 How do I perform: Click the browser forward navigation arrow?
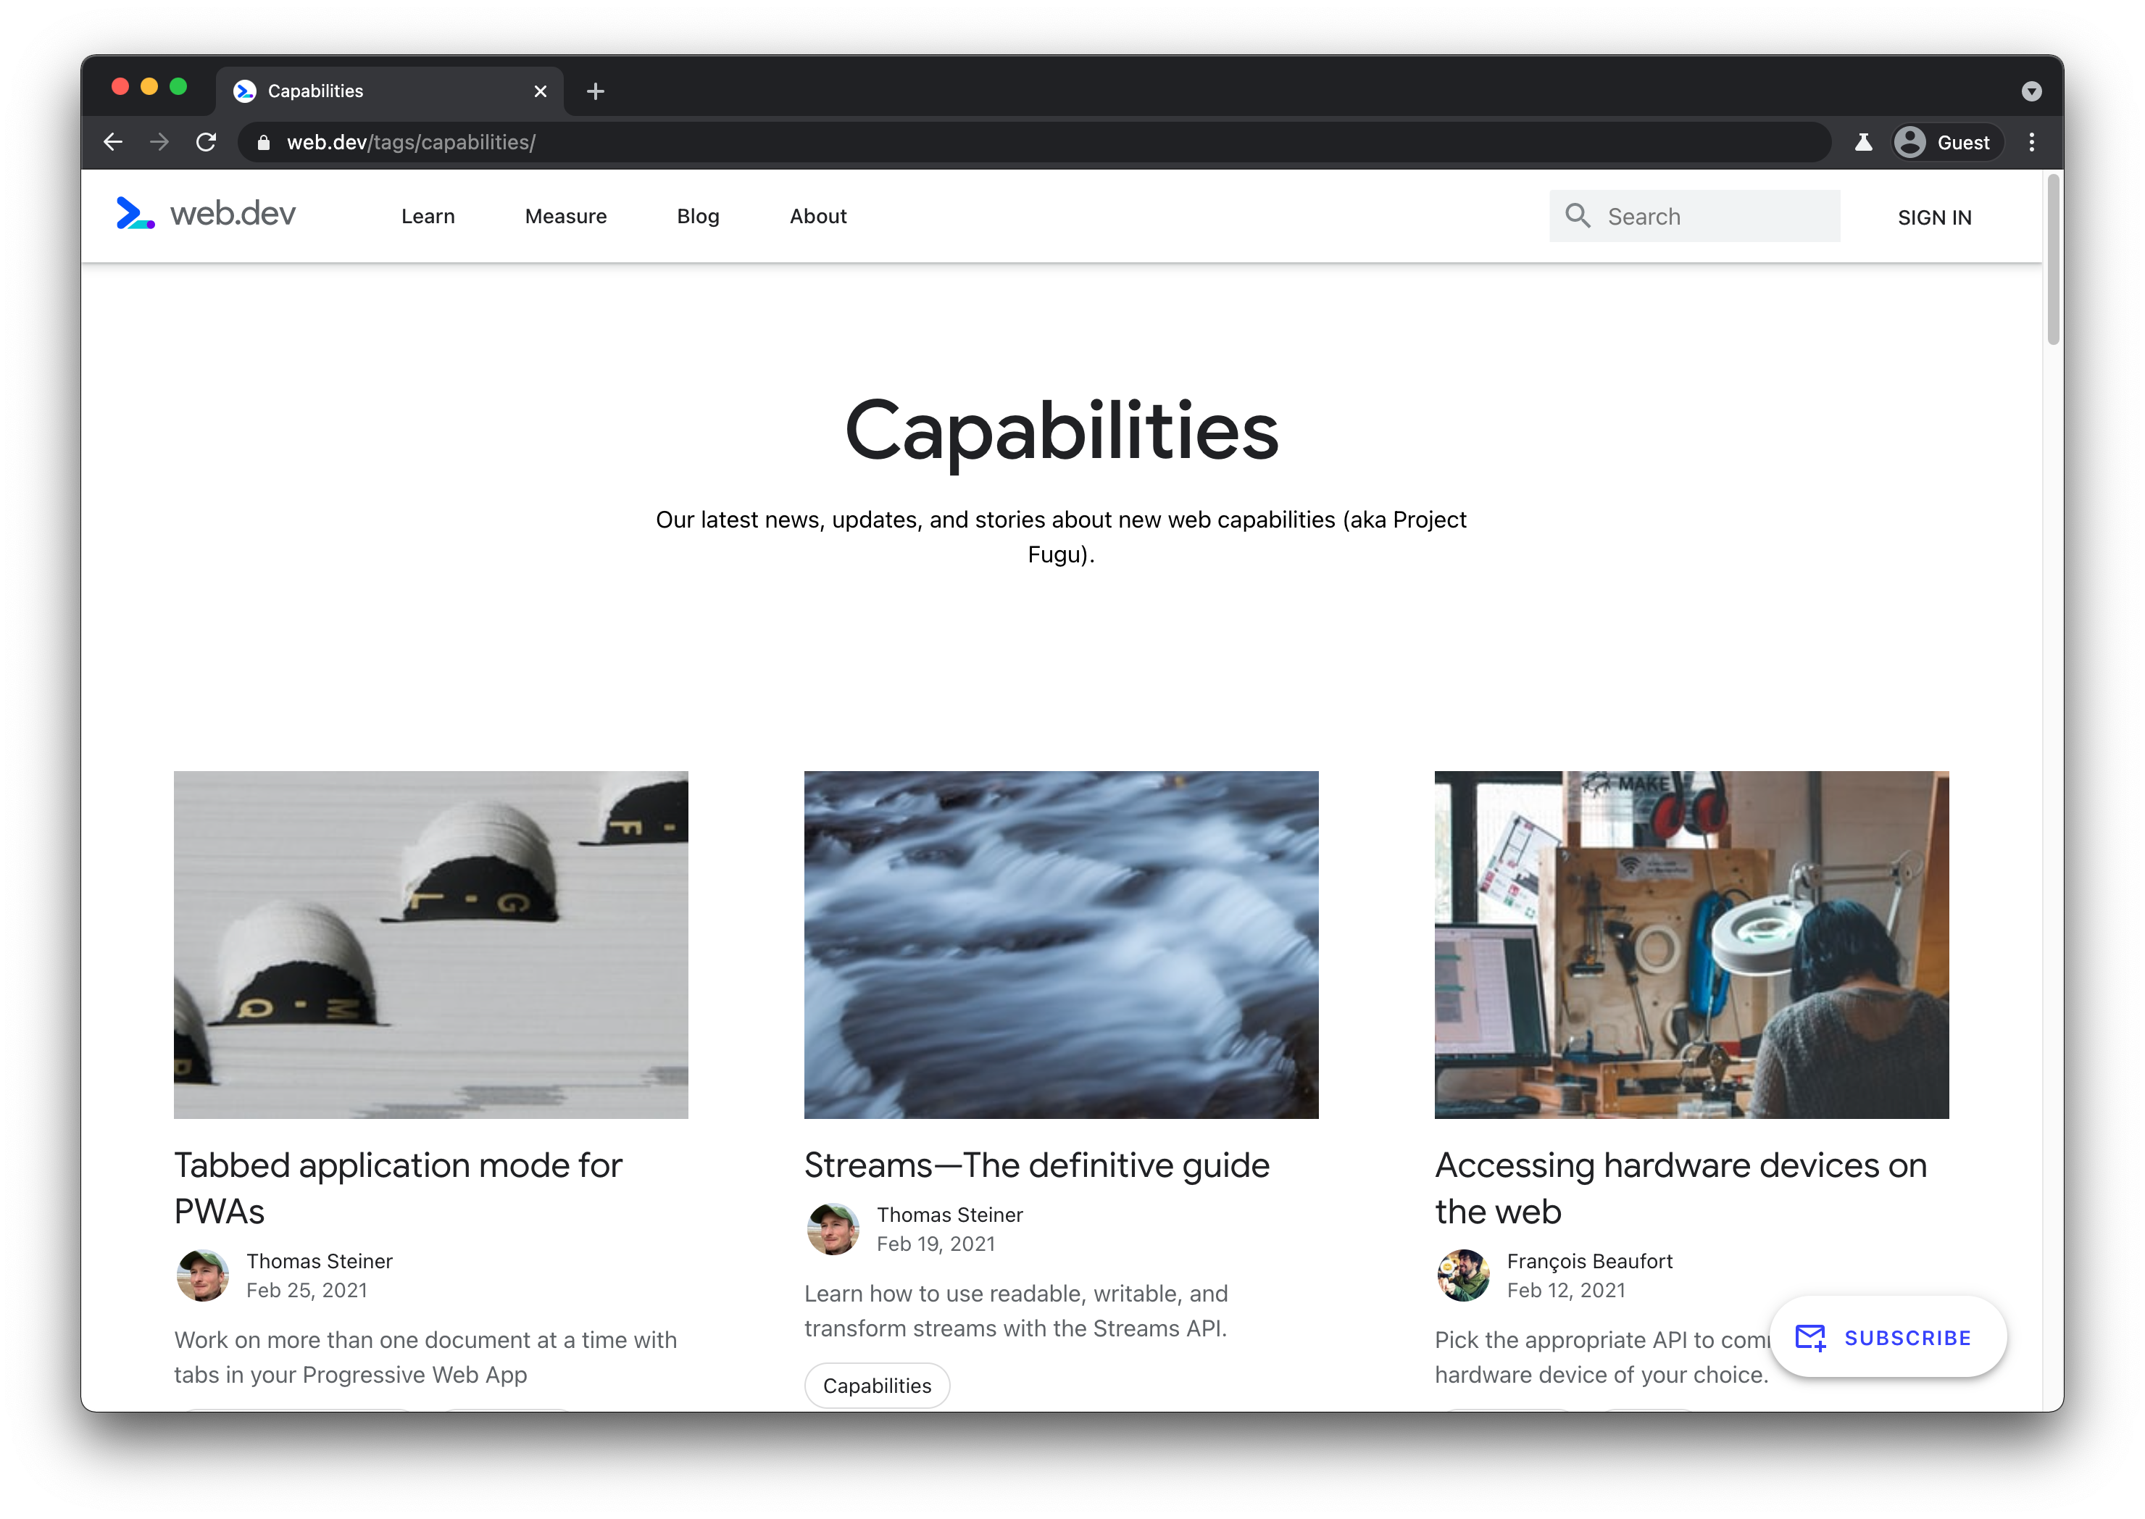159,141
